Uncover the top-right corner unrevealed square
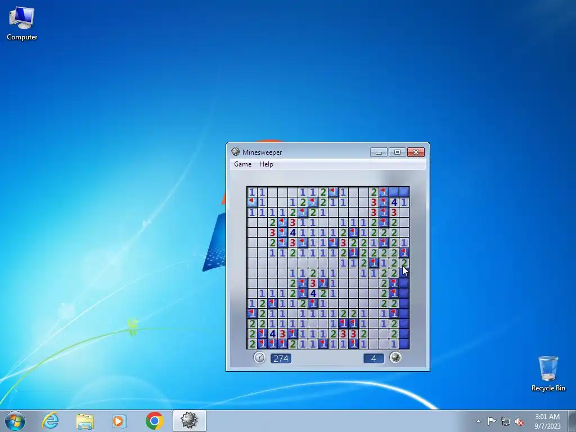The height and width of the screenshot is (432, 576). (x=404, y=192)
